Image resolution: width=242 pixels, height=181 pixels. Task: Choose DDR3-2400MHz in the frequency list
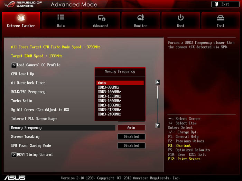tap(110, 114)
